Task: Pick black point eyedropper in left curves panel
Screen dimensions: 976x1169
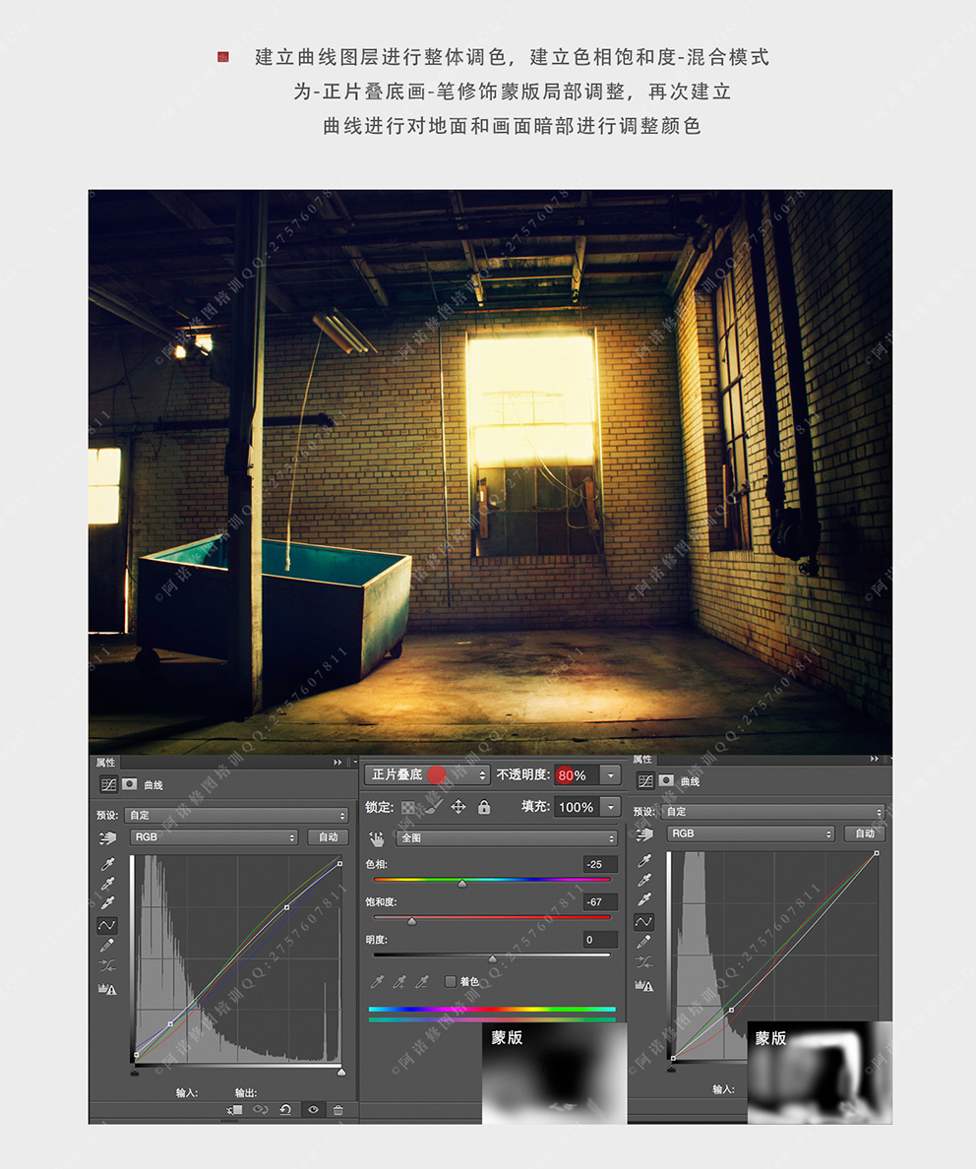Action: (108, 863)
